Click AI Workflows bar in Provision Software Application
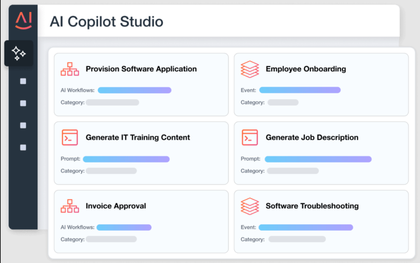Viewport: 420px width, 263px height. click(x=135, y=90)
